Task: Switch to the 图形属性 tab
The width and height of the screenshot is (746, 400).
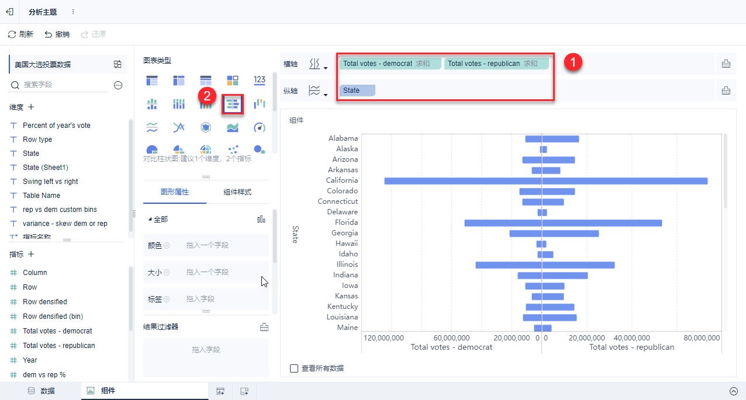Action: pos(175,192)
